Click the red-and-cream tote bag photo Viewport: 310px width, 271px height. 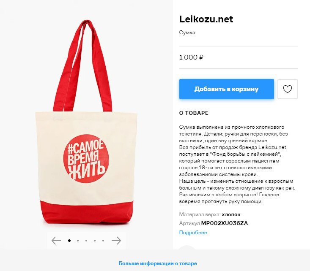pos(86,122)
